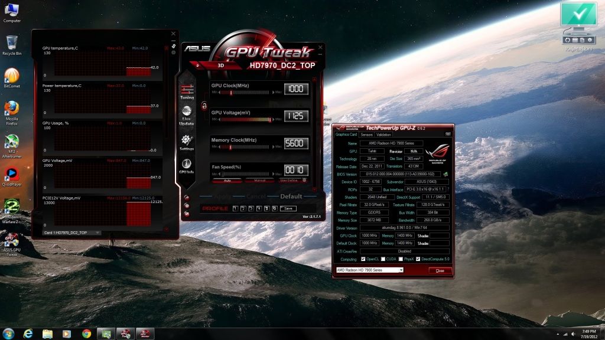Select profile slot 1 in GPU Tweak

click(x=235, y=208)
